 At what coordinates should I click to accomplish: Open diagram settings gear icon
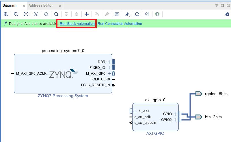(x=227, y=14)
